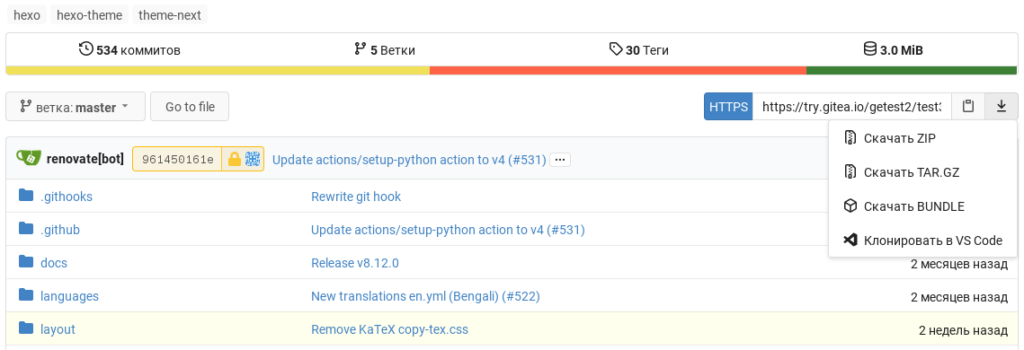Click the docs folder icon
The height and width of the screenshot is (350, 1024).
click(x=26, y=261)
